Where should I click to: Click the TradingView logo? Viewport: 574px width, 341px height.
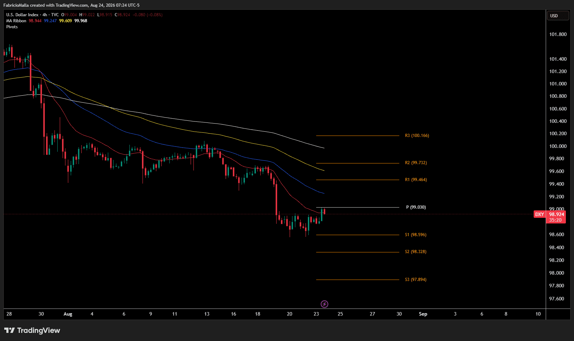[32, 330]
